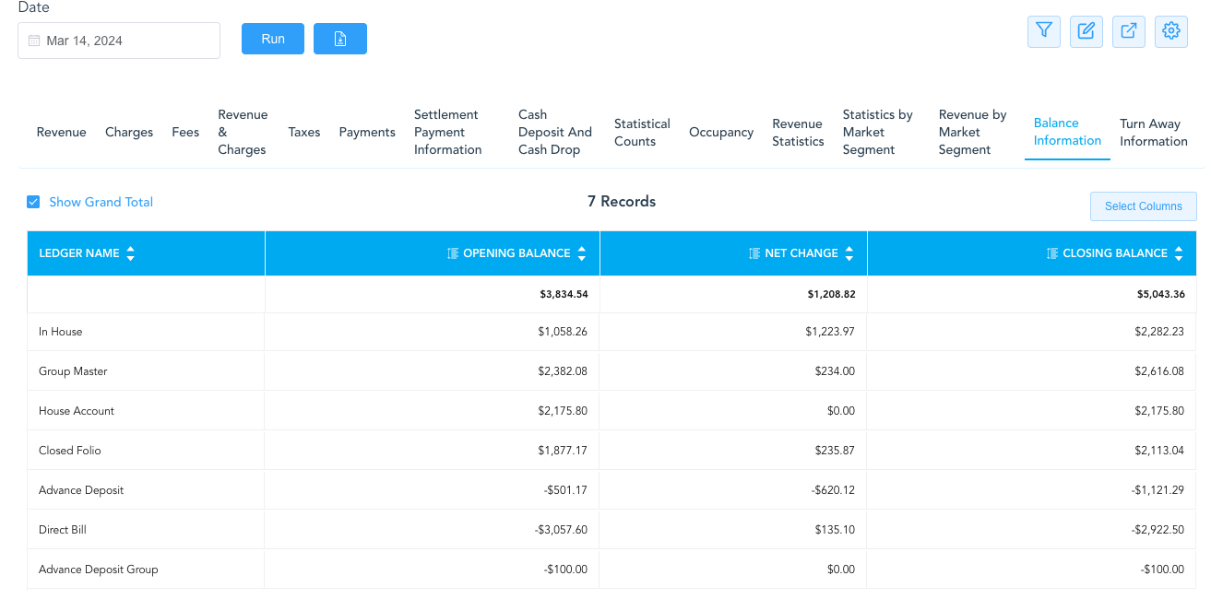
Task: Select the Occupancy tab
Action: (x=721, y=132)
